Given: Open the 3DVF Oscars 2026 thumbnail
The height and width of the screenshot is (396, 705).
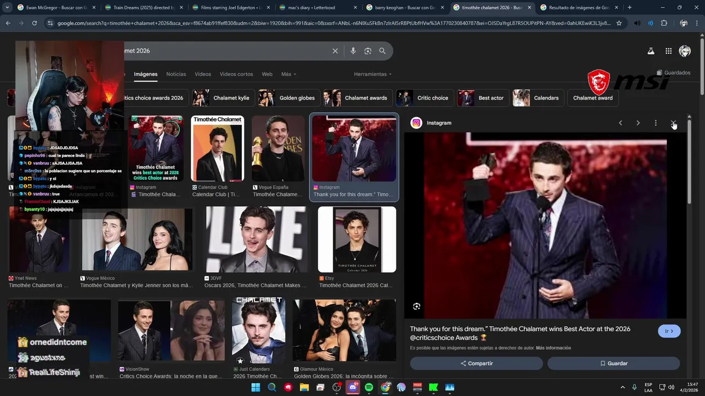Looking at the screenshot, I should point(256,239).
